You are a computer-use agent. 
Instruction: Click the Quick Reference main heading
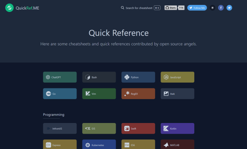[x=119, y=33]
